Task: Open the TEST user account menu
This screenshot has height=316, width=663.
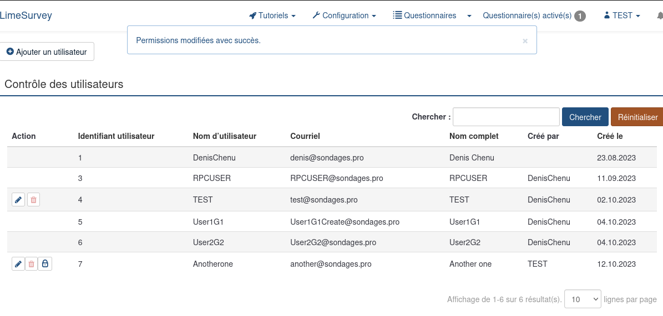Action: point(622,15)
